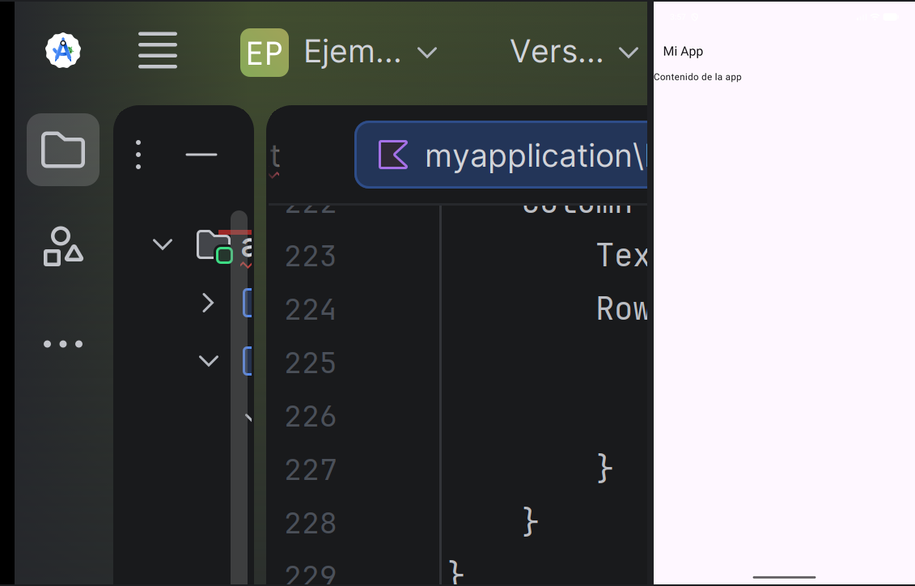Image resolution: width=915 pixels, height=586 pixels.
Task: Click Contenido de la app text
Action: coord(697,77)
